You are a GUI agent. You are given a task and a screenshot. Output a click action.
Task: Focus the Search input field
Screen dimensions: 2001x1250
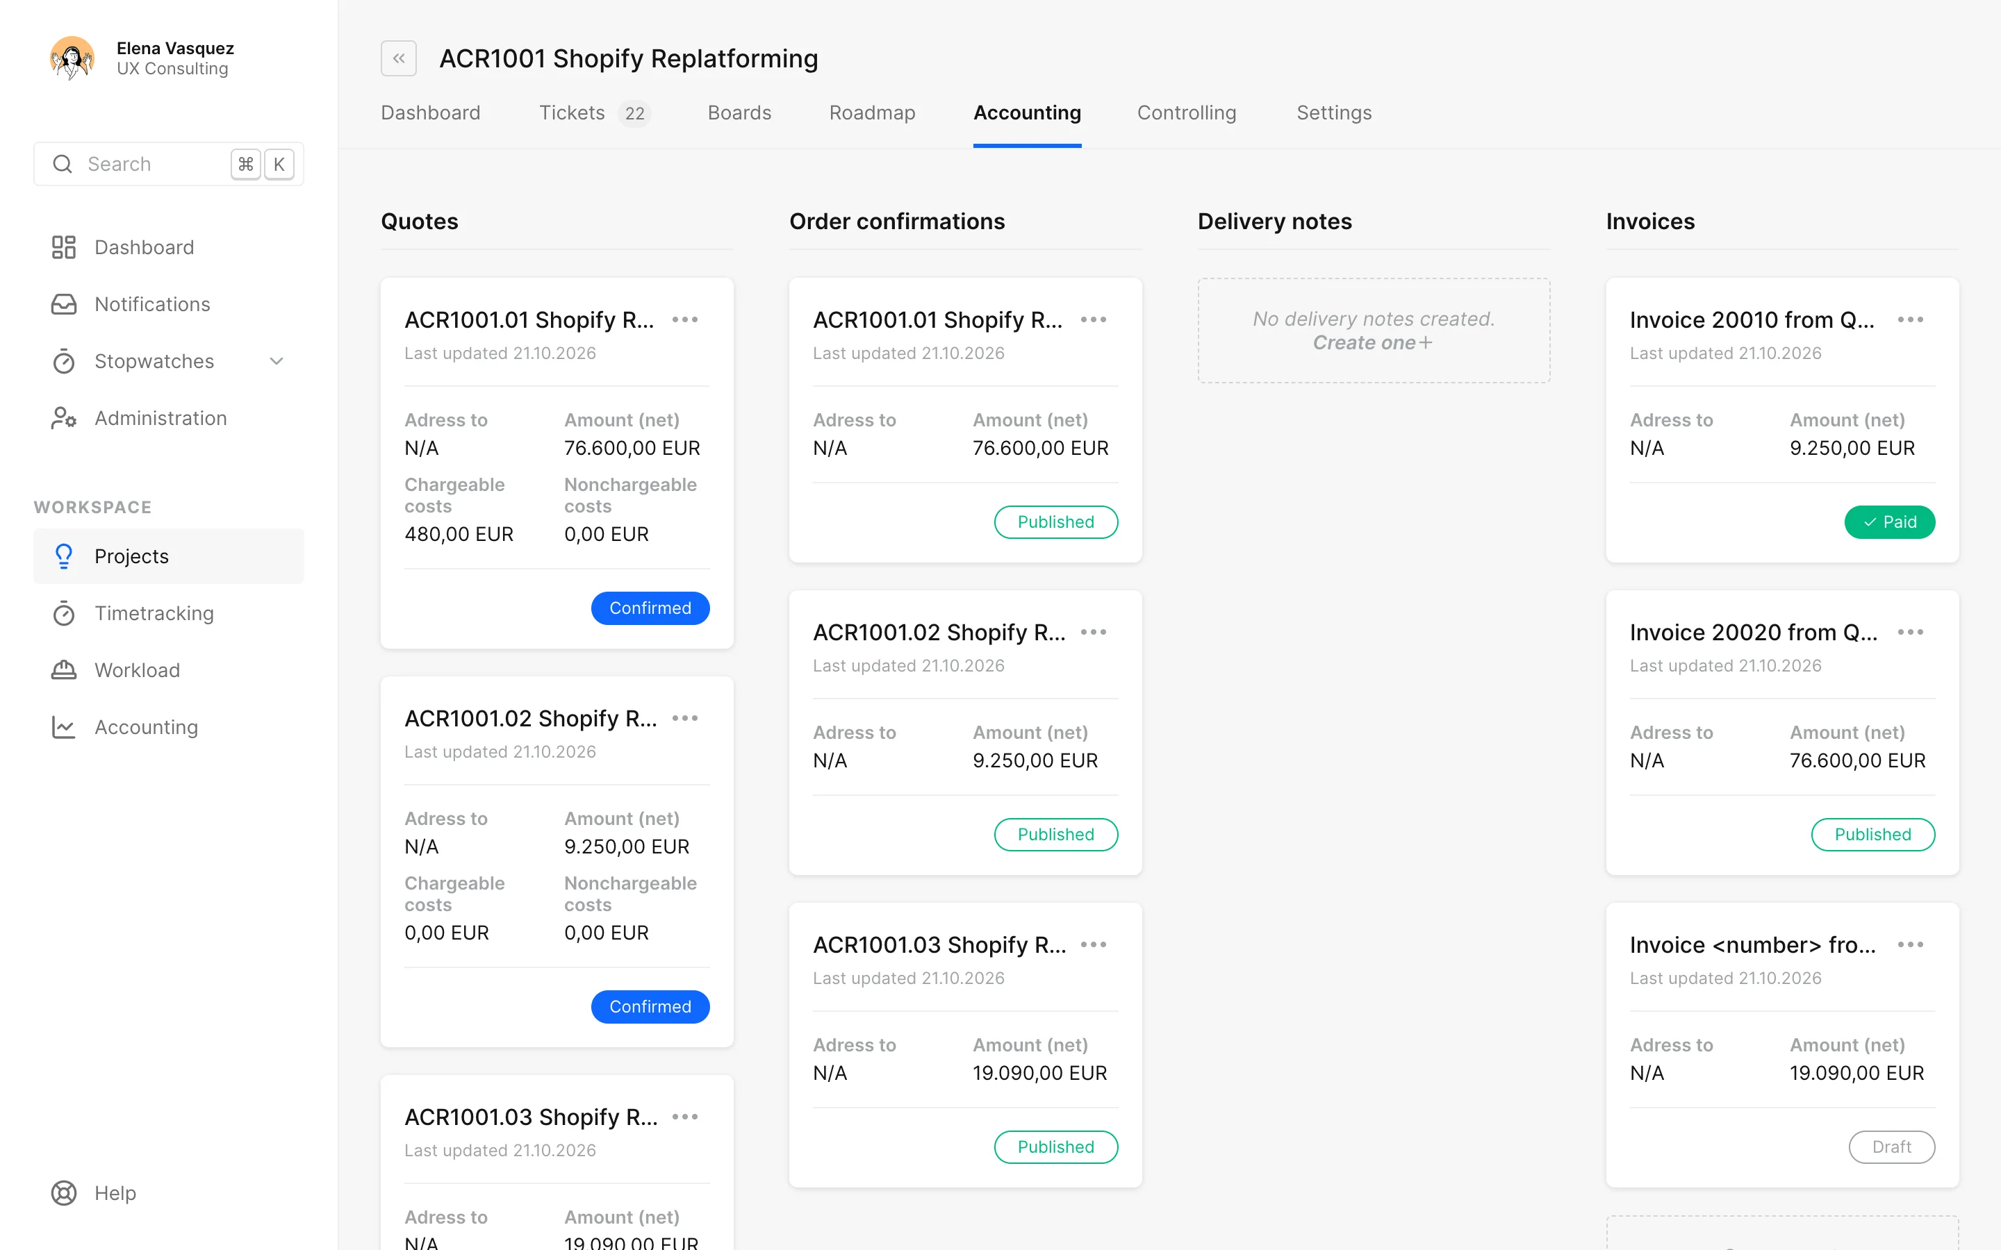pos(169,164)
